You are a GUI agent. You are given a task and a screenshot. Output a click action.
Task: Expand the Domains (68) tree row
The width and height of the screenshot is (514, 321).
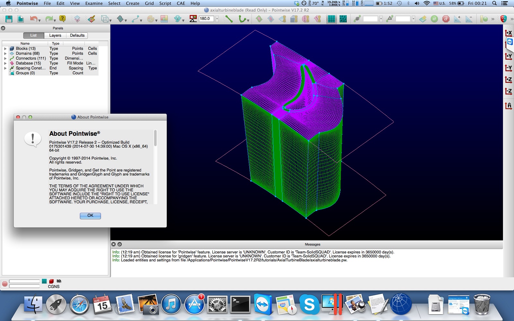point(5,54)
